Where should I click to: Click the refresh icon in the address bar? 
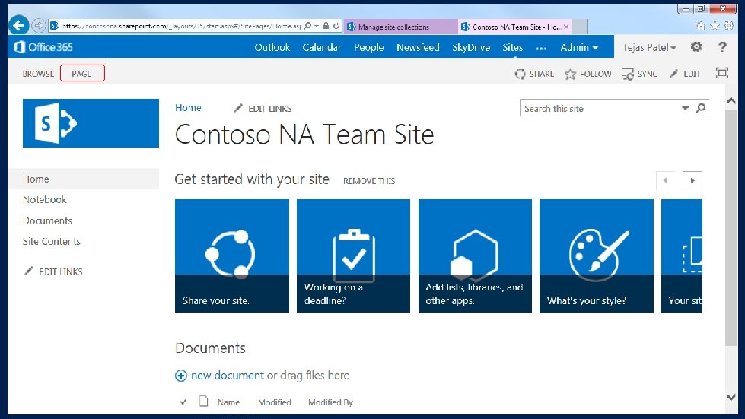(336, 26)
